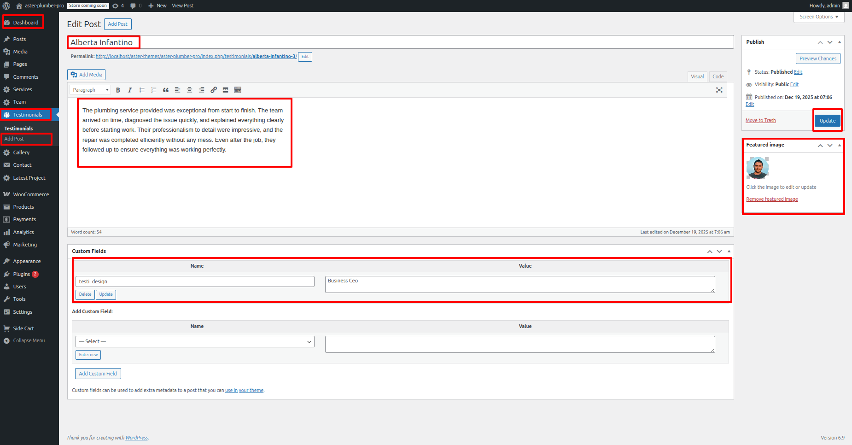The width and height of the screenshot is (852, 445).
Task: Click the insert link icon
Action: 214,90
